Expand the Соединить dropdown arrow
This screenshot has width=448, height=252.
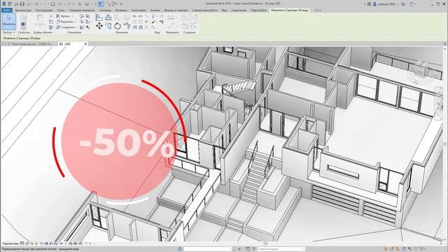click(x=77, y=27)
